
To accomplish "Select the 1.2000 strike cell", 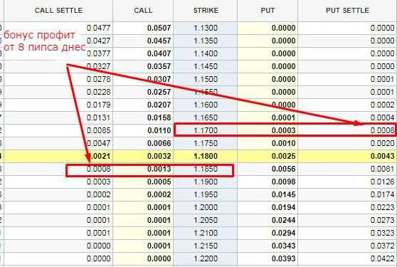I will tap(206, 207).
